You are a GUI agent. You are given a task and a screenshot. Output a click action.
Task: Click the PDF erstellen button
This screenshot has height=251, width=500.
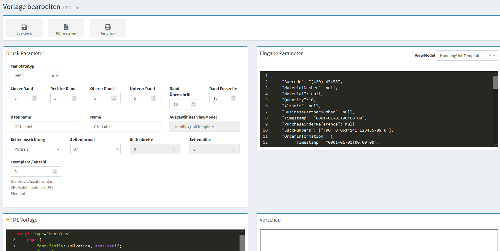click(66, 28)
